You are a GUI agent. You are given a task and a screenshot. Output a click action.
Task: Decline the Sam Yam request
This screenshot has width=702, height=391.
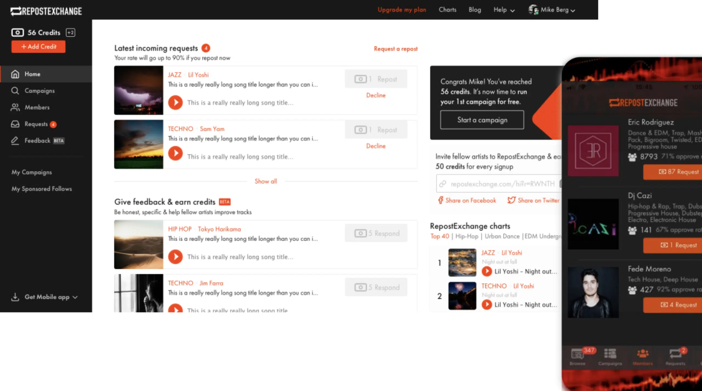(376, 146)
